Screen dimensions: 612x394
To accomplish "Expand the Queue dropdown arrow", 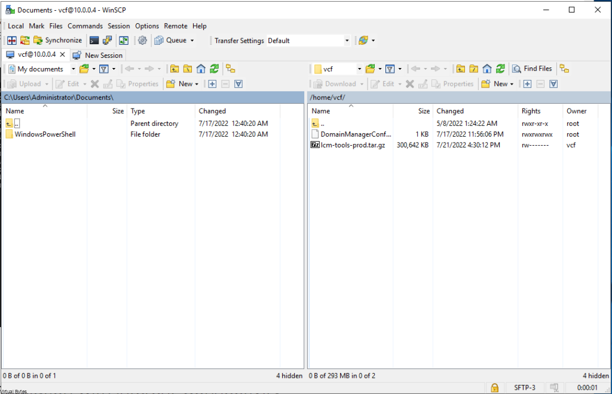I will pyautogui.click(x=192, y=41).
